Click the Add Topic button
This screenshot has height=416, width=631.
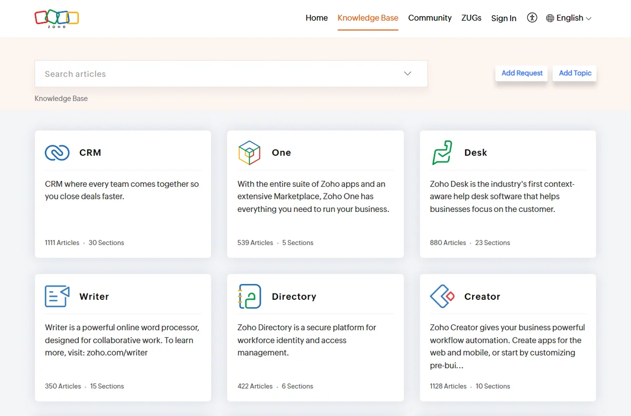pos(575,73)
